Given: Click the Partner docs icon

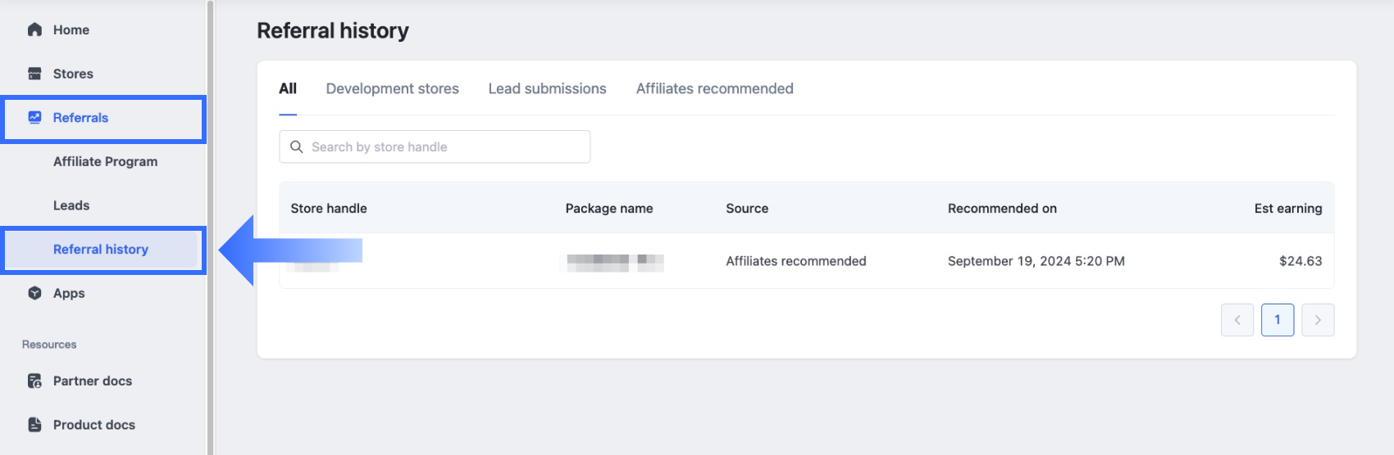Looking at the screenshot, I should [34, 381].
